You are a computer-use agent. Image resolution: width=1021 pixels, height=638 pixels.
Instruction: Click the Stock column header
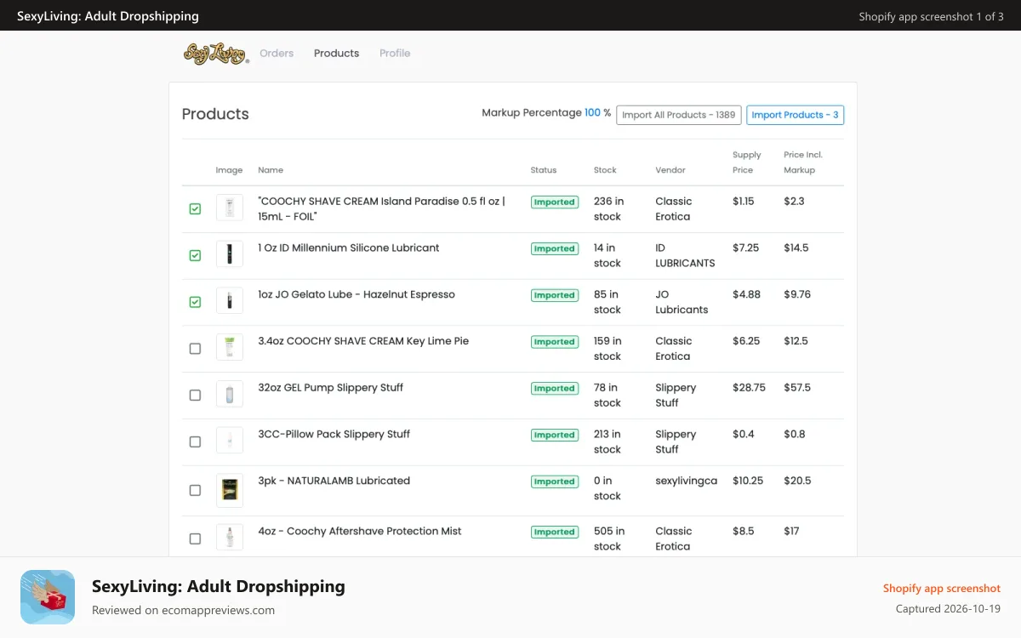tap(605, 170)
